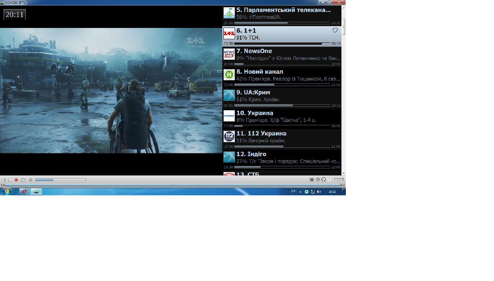This screenshot has width=494, height=281.
Task: Show hidden system tray icons
Action: pos(300,192)
